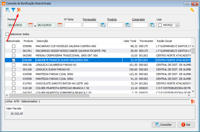Click the horizontal scroll left arrow
The width and height of the screenshot is (200, 132).
(x=7, y=95)
